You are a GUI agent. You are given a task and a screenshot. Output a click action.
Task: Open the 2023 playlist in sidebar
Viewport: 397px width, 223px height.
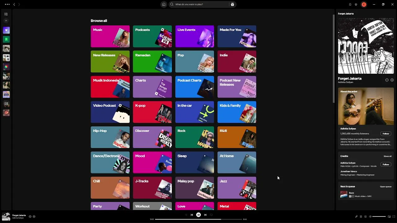click(6, 94)
